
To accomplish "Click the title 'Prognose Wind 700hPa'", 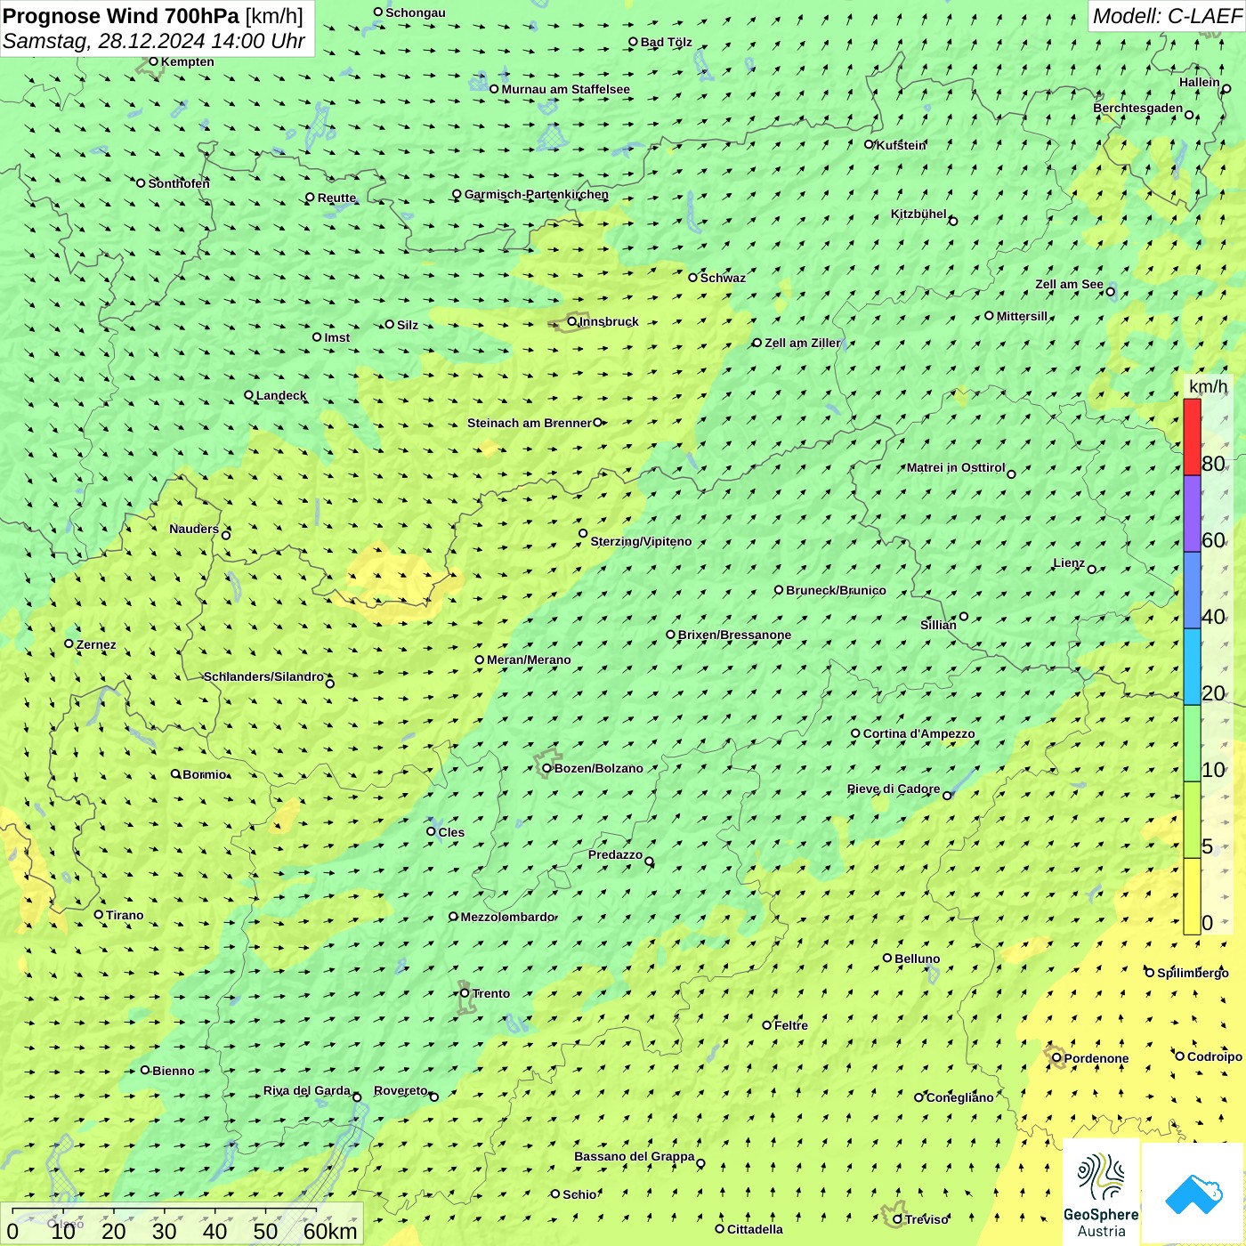I will (121, 16).
